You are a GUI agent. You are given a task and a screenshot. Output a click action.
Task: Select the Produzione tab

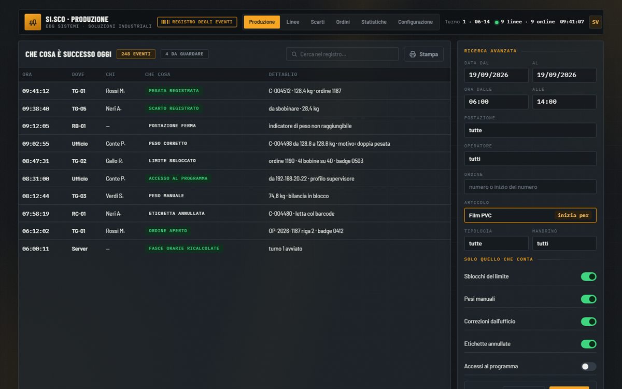(262, 22)
